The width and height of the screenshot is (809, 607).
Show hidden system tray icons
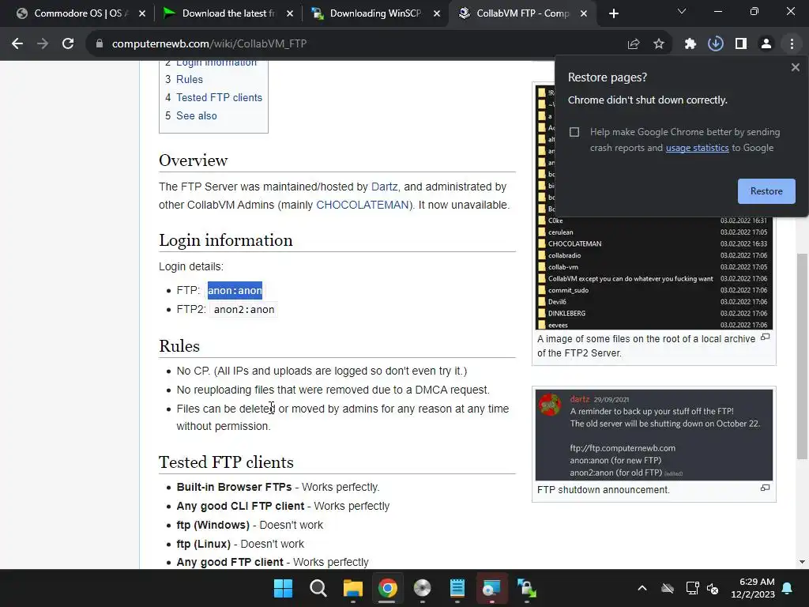click(642, 588)
